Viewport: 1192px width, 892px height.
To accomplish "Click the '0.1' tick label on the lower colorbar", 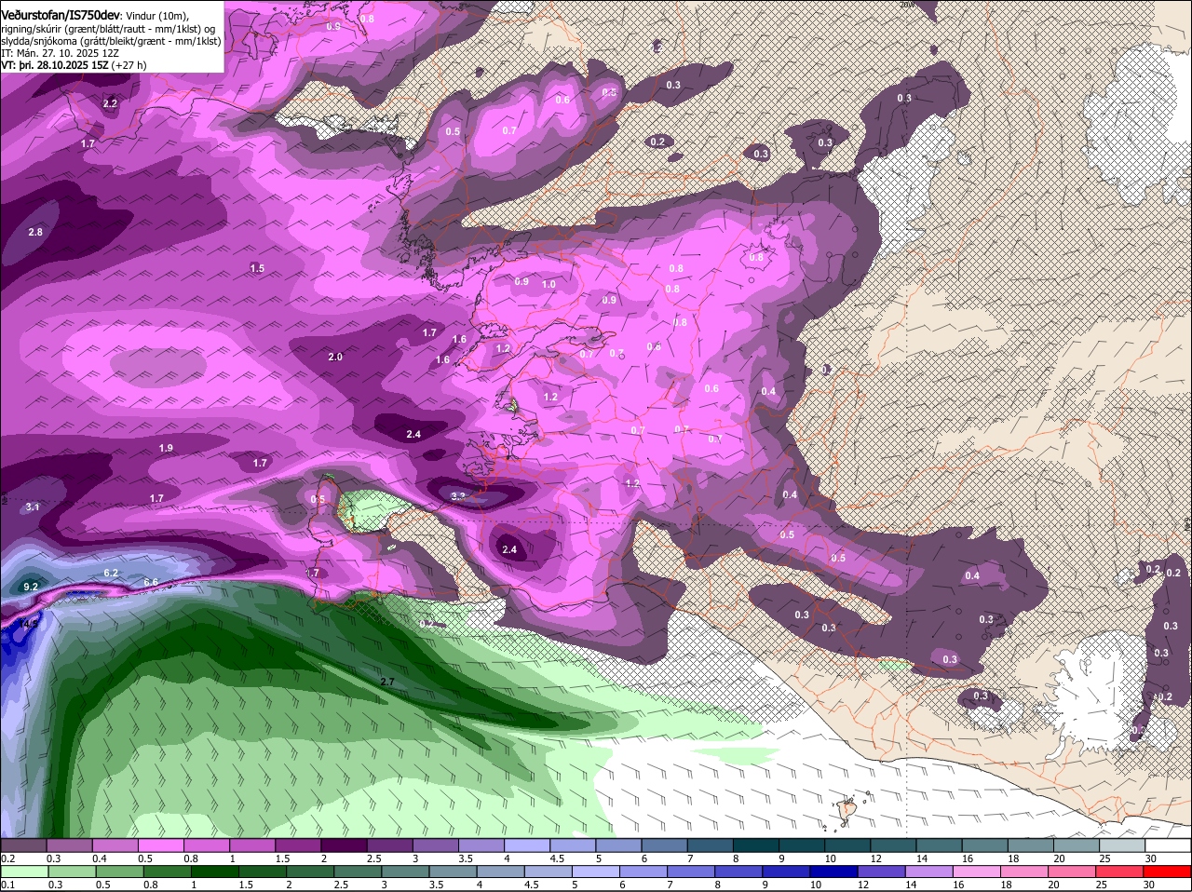I will 8,885.
